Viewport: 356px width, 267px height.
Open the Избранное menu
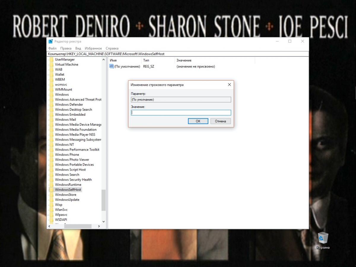[x=93, y=48]
